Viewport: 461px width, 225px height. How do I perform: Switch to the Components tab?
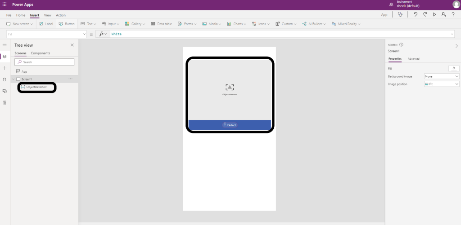(40, 53)
